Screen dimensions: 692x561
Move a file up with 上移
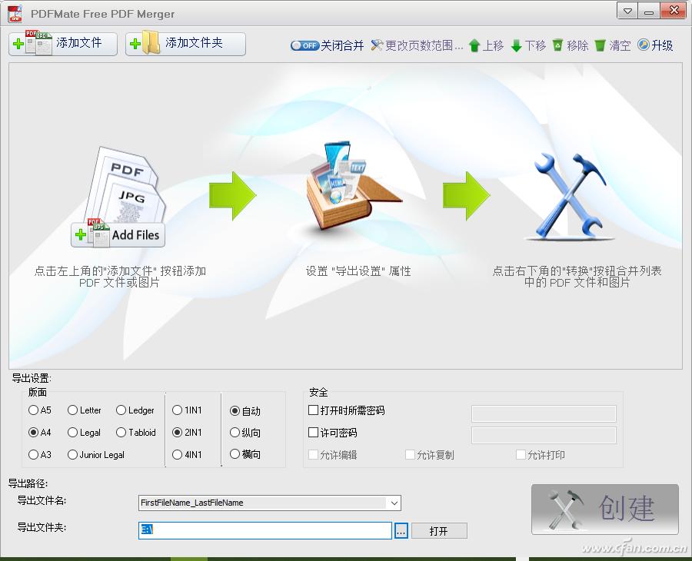pyautogui.click(x=483, y=45)
